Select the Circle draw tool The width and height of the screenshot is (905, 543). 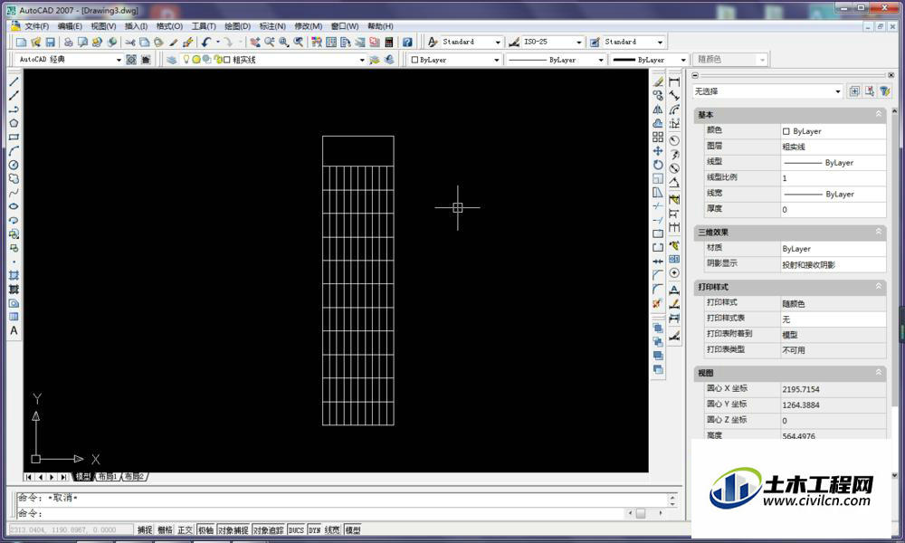tap(14, 165)
